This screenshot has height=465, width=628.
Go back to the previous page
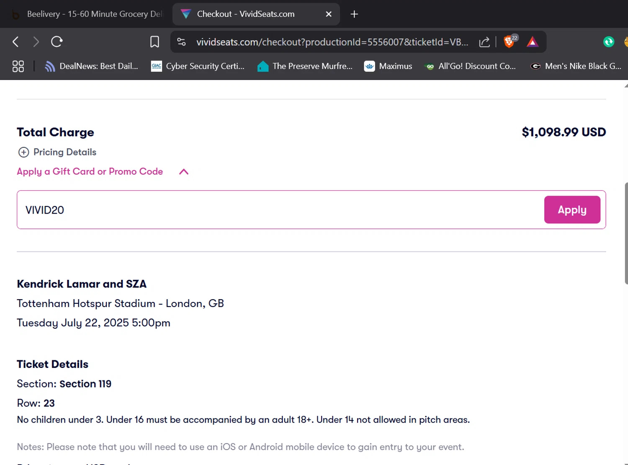click(x=15, y=42)
